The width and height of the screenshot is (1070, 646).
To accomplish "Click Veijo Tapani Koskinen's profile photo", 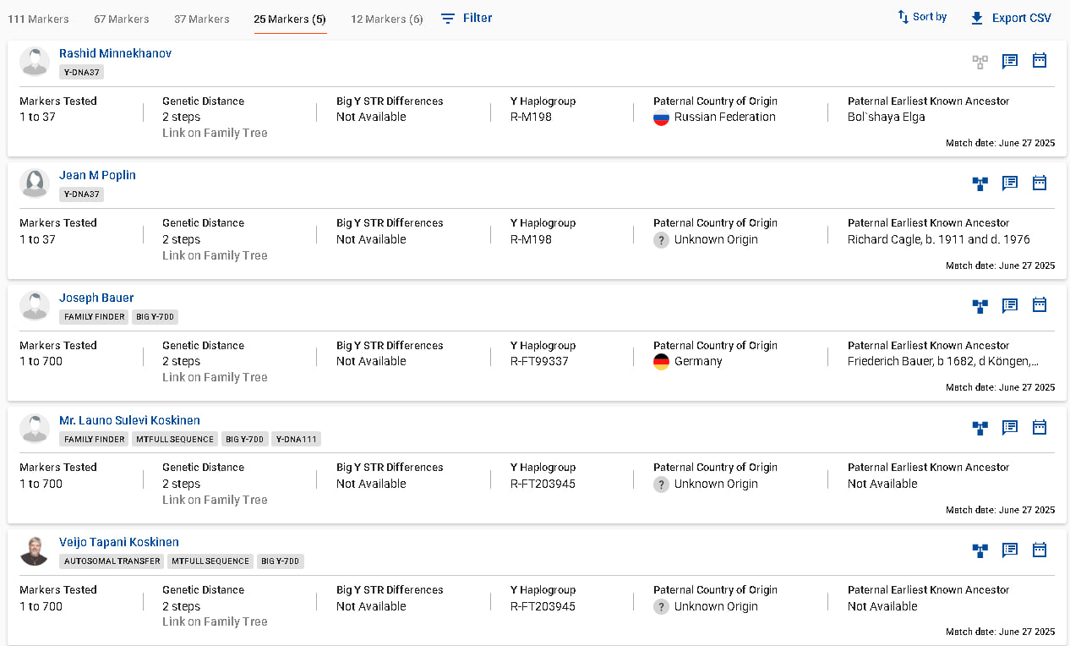I will pyautogui.click(x=35, y=550).
